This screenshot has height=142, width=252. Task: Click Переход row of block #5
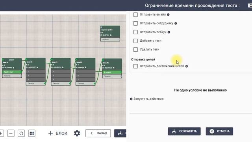112,76
